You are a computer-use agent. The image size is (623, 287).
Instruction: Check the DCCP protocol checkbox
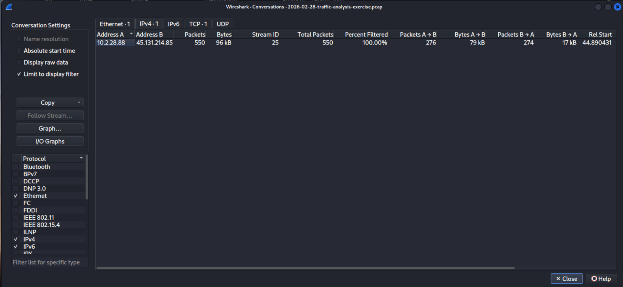click(x=16, y=181)
